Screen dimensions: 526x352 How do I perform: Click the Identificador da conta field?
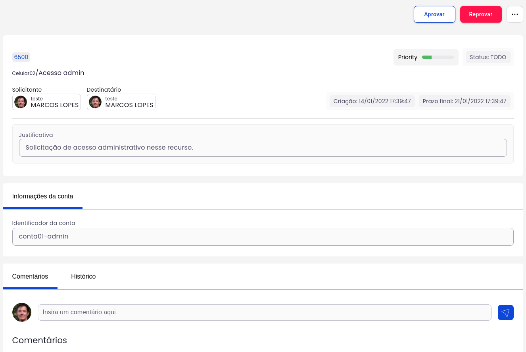tap(263, 237)
